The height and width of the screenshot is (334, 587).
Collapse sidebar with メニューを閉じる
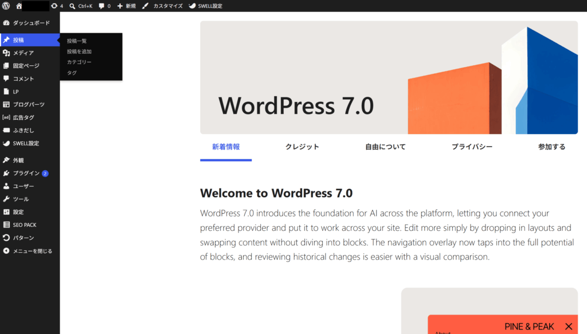pos(30,251)
